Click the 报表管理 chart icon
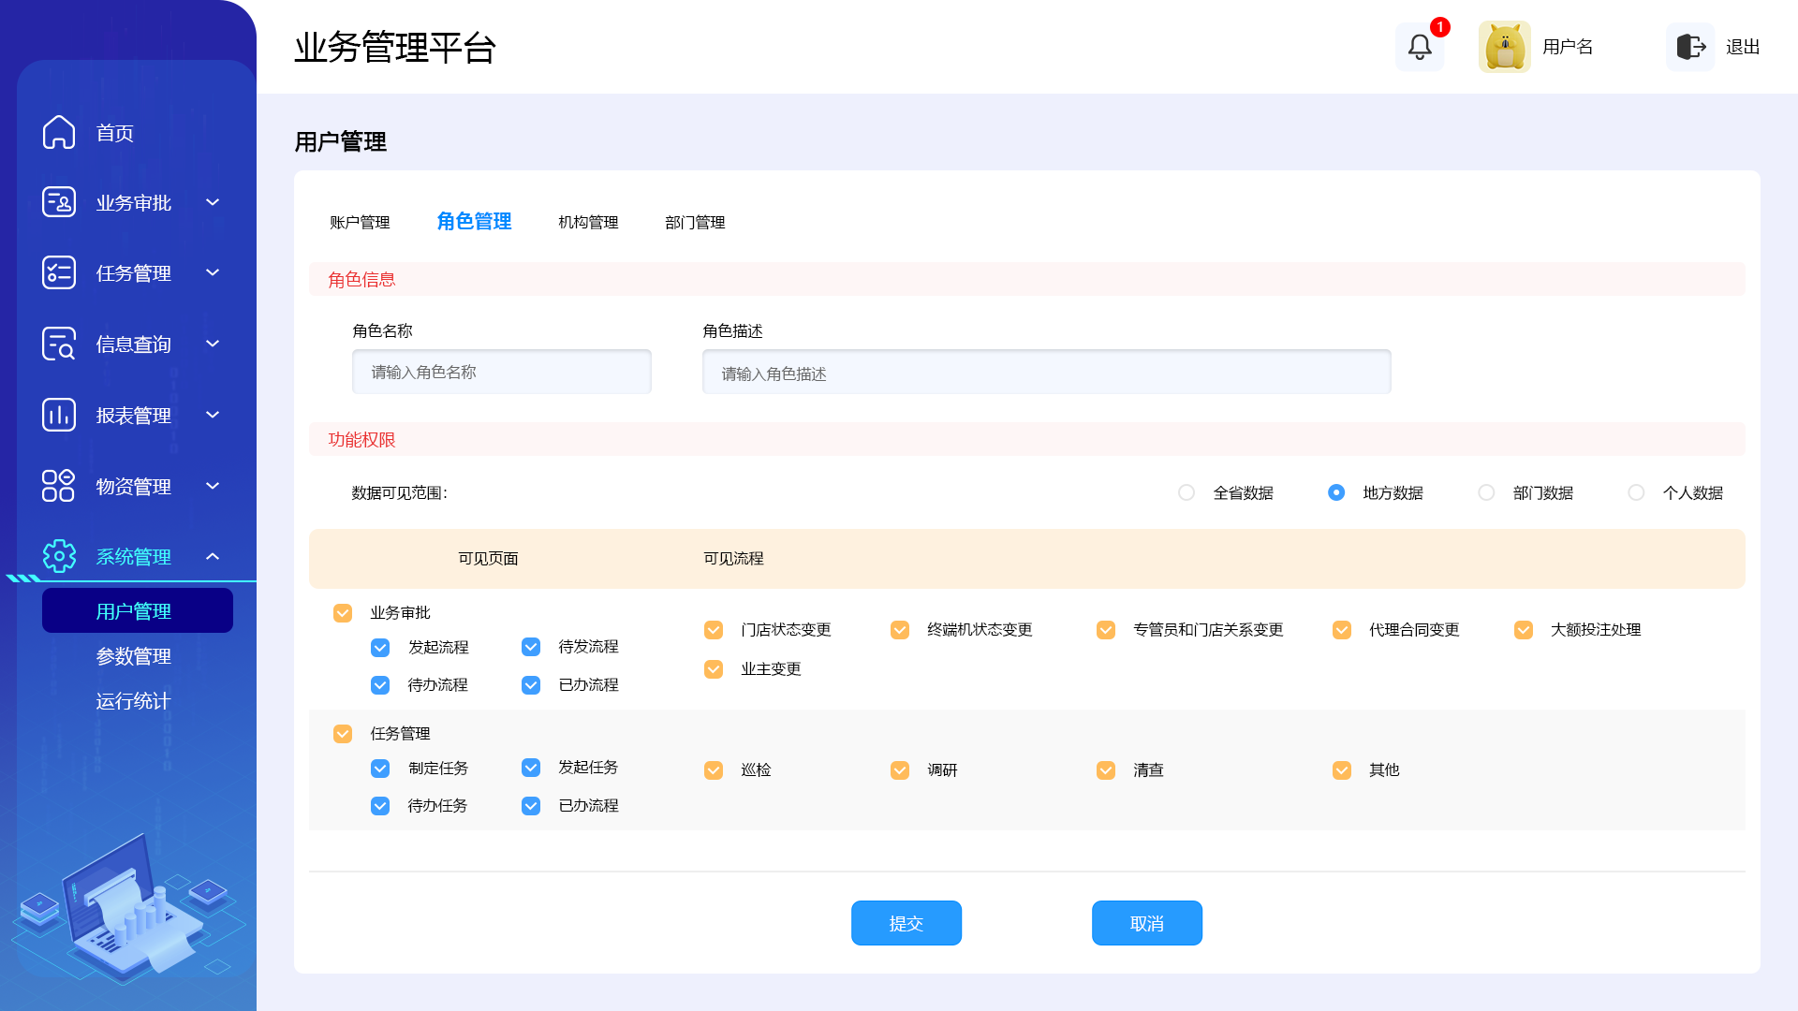The height and width of the screenshot is (1011, 1798). tap(59, 415)
